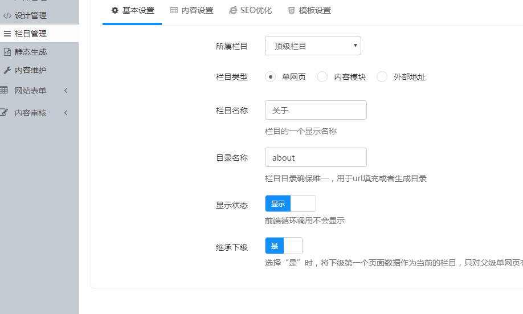Click the 栏目名称 input field containing 关于
523x314 pixels.
[x=316, y=110]
